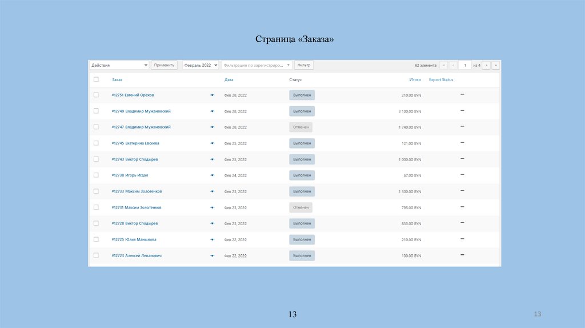Preview order #12749 using eye icon
This screenshot has width=585, height=328.
point(212,111)
